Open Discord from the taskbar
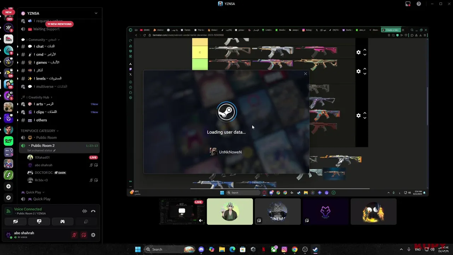The width and height of the screenshot is (453, 255). [x=201, y=249]
